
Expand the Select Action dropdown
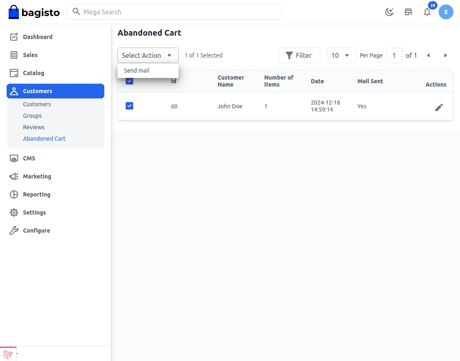click(x=148, y=55)
